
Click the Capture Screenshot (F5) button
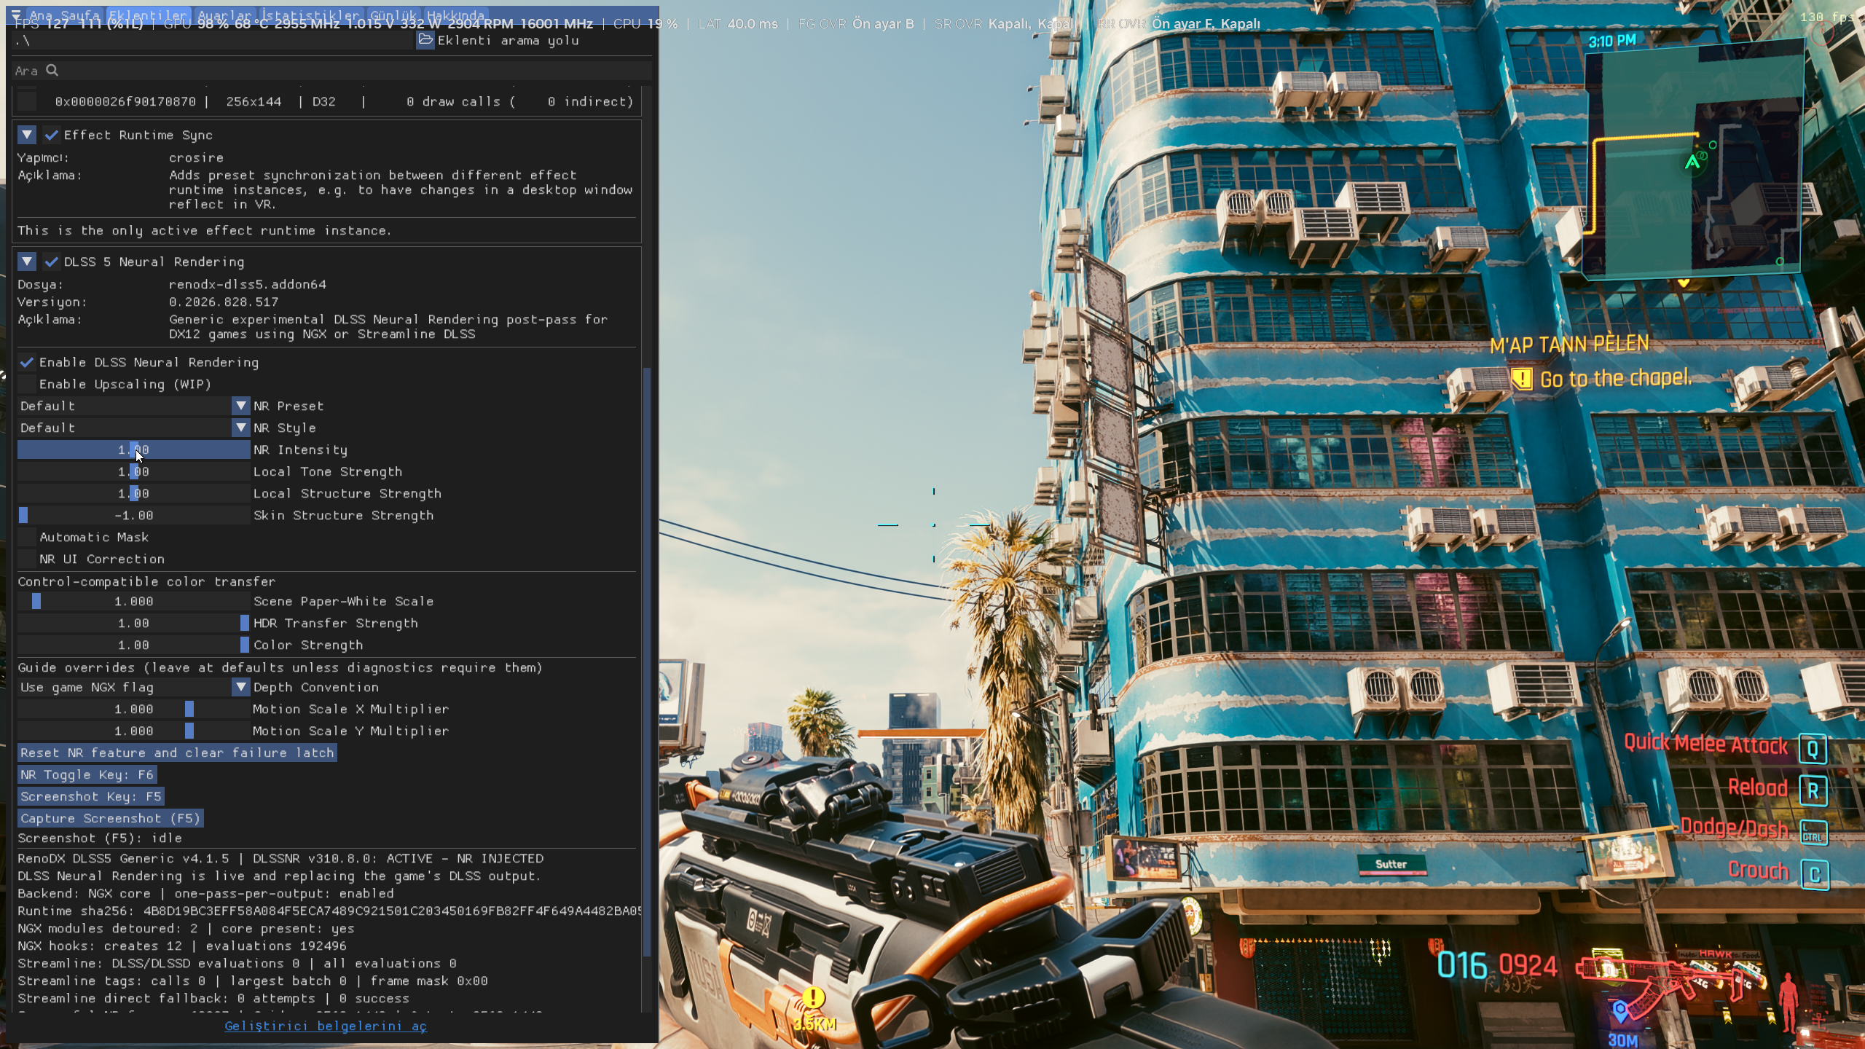point(110,818)
